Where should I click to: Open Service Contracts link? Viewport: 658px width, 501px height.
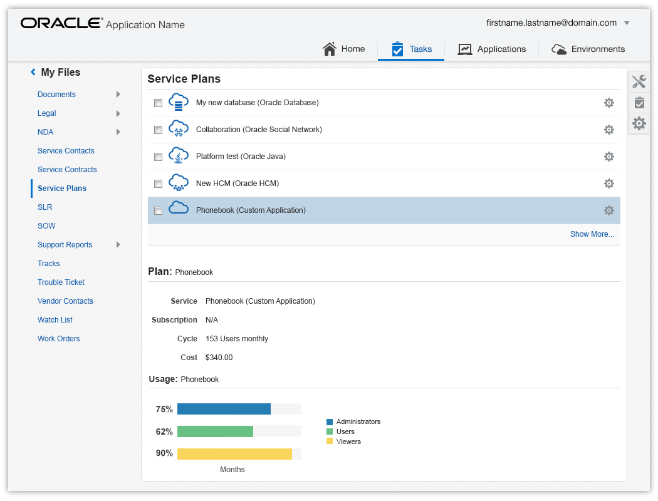[67, 169]
